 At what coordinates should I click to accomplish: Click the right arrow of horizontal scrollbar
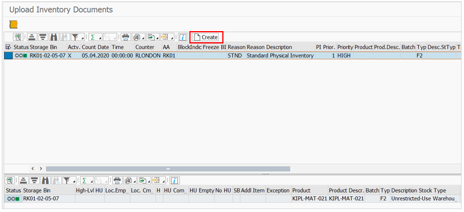pos(41,169)
